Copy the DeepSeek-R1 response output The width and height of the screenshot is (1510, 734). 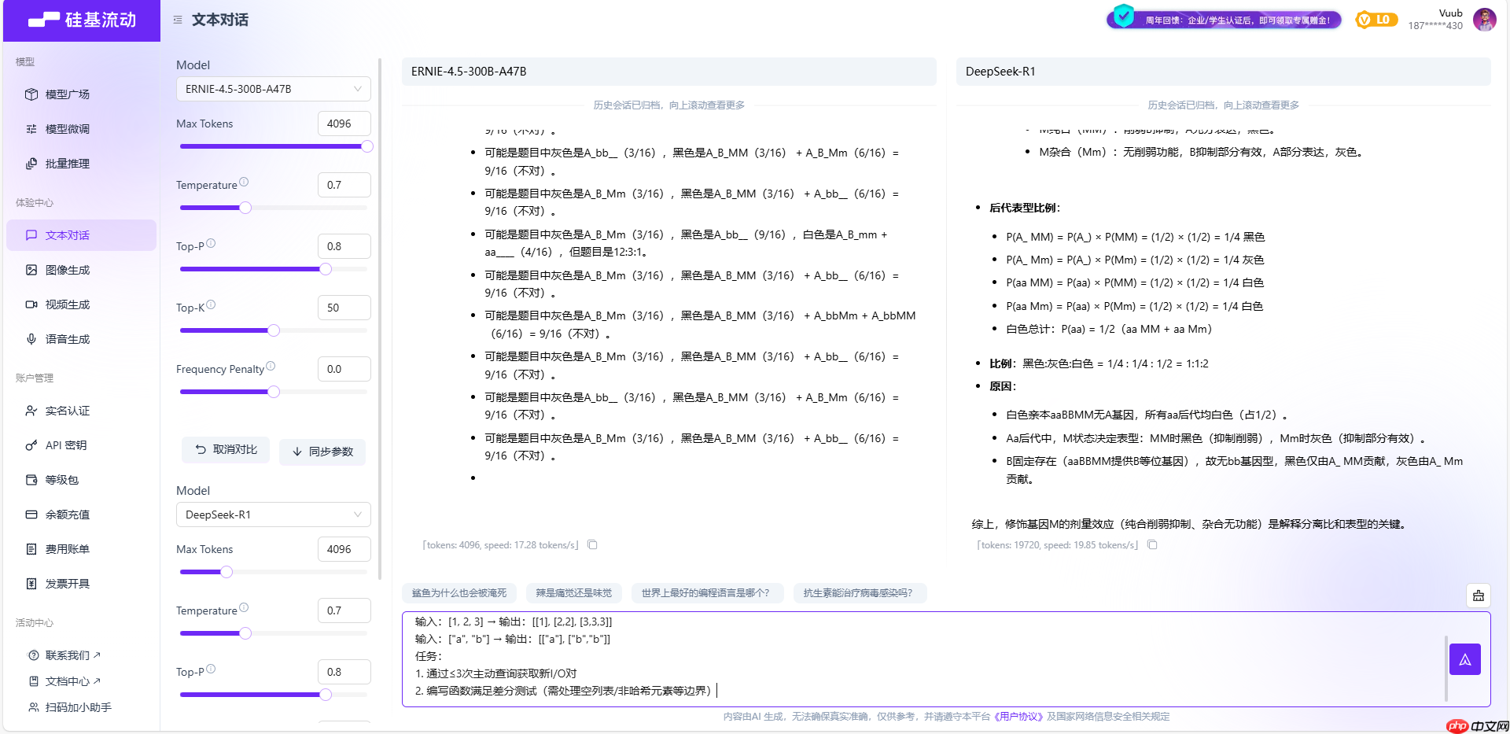1152,544
